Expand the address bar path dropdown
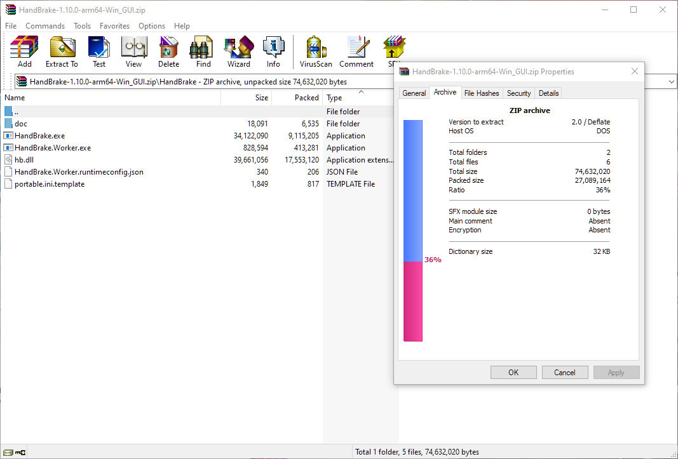Viewport: 678px width, 459px height. pyautogui.click(x=671, y=82)
